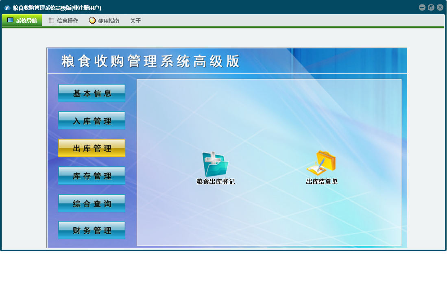The height and width of the screenshot is (294, 447).
Task: Restore the window using the title bar button
Action: tap(431, 7)
